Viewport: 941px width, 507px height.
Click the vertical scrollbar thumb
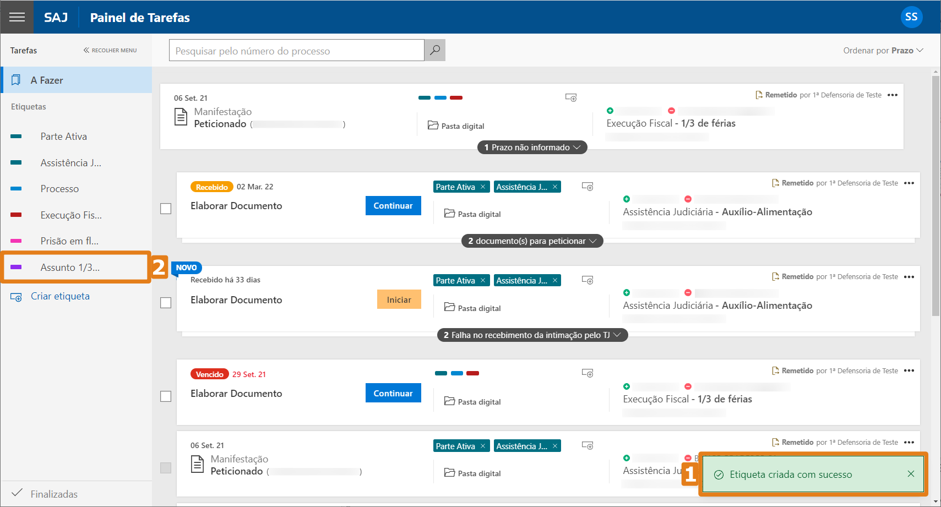935,196
